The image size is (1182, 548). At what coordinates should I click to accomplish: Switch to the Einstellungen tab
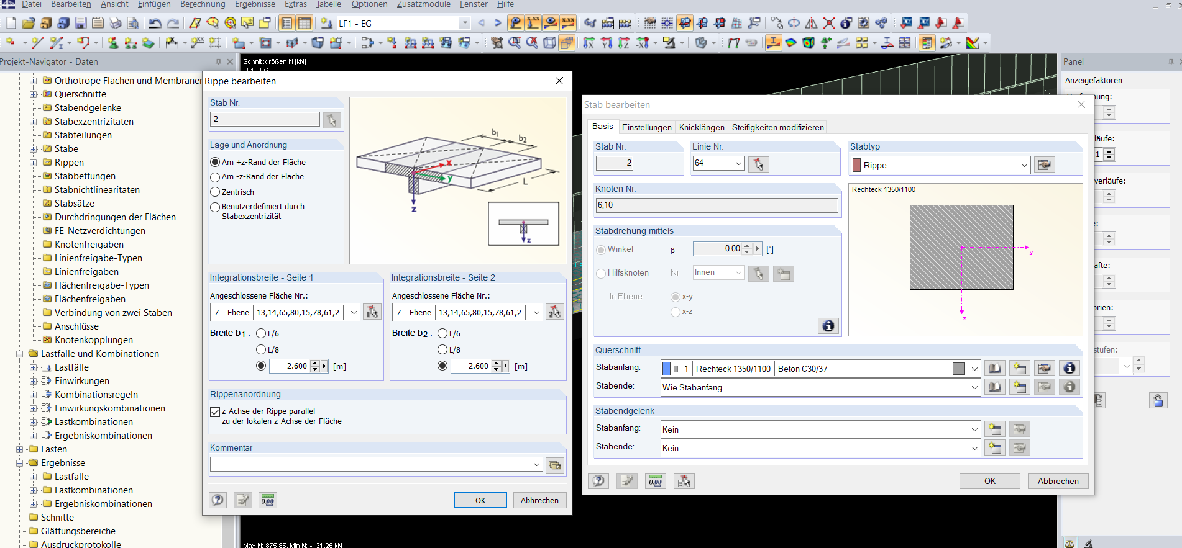[x=647, y=127]
